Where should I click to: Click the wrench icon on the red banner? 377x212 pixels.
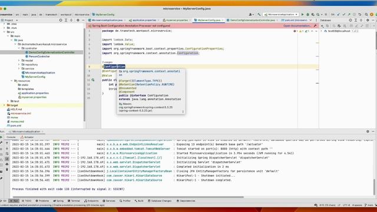[x=315, y=26]
